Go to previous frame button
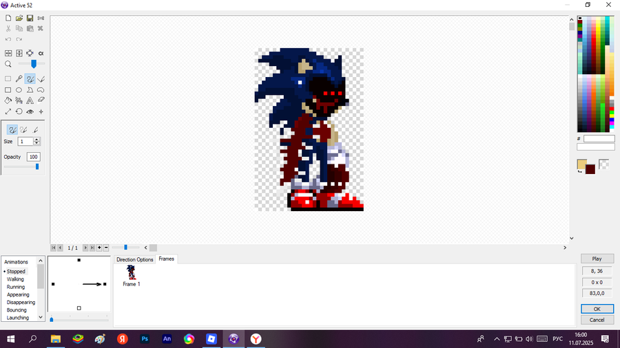Screen dimensions: 620x348 pos(60,248)
